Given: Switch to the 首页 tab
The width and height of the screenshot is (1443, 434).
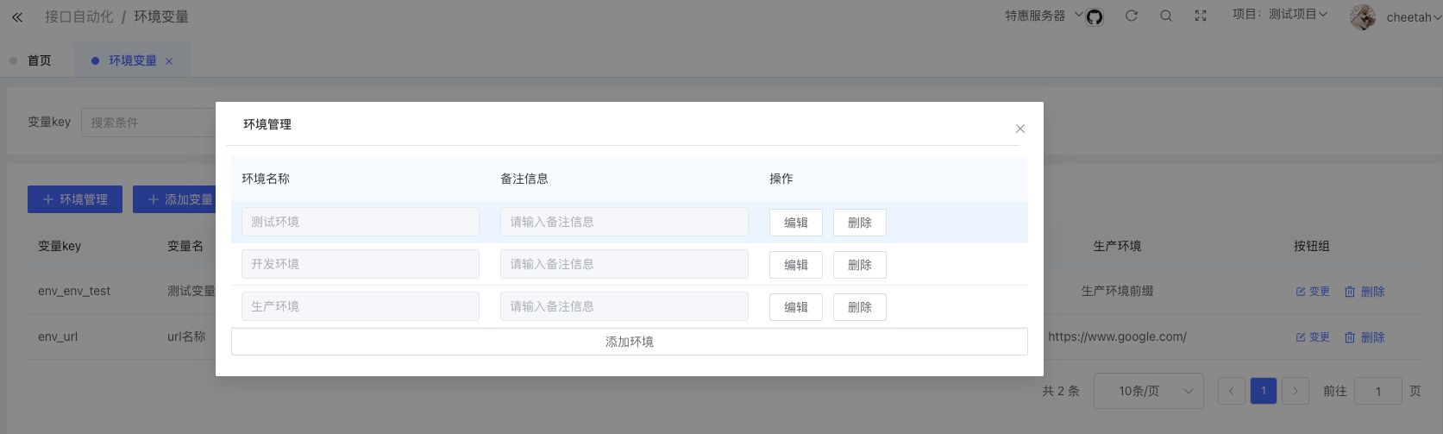Looking at the screenshot, I should 39,60.
